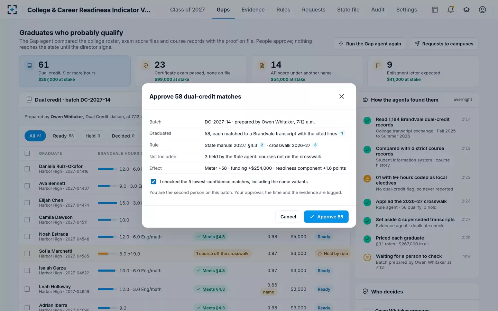This screenshot has width=498, height=311.
Task: Open citation 2 beside State manual §4.3
Action: pyautogui.click(x=262, y=145)
